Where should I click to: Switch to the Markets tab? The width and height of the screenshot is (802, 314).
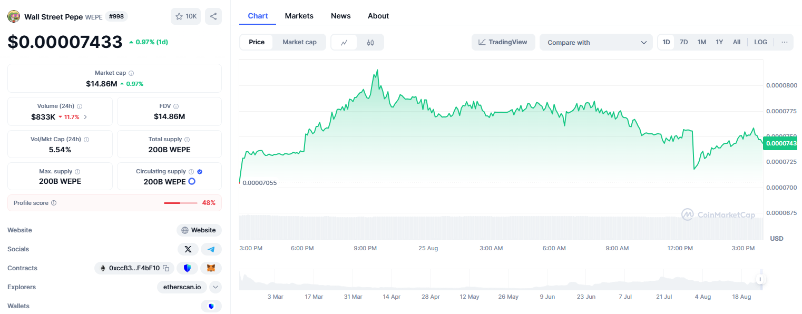299,16
